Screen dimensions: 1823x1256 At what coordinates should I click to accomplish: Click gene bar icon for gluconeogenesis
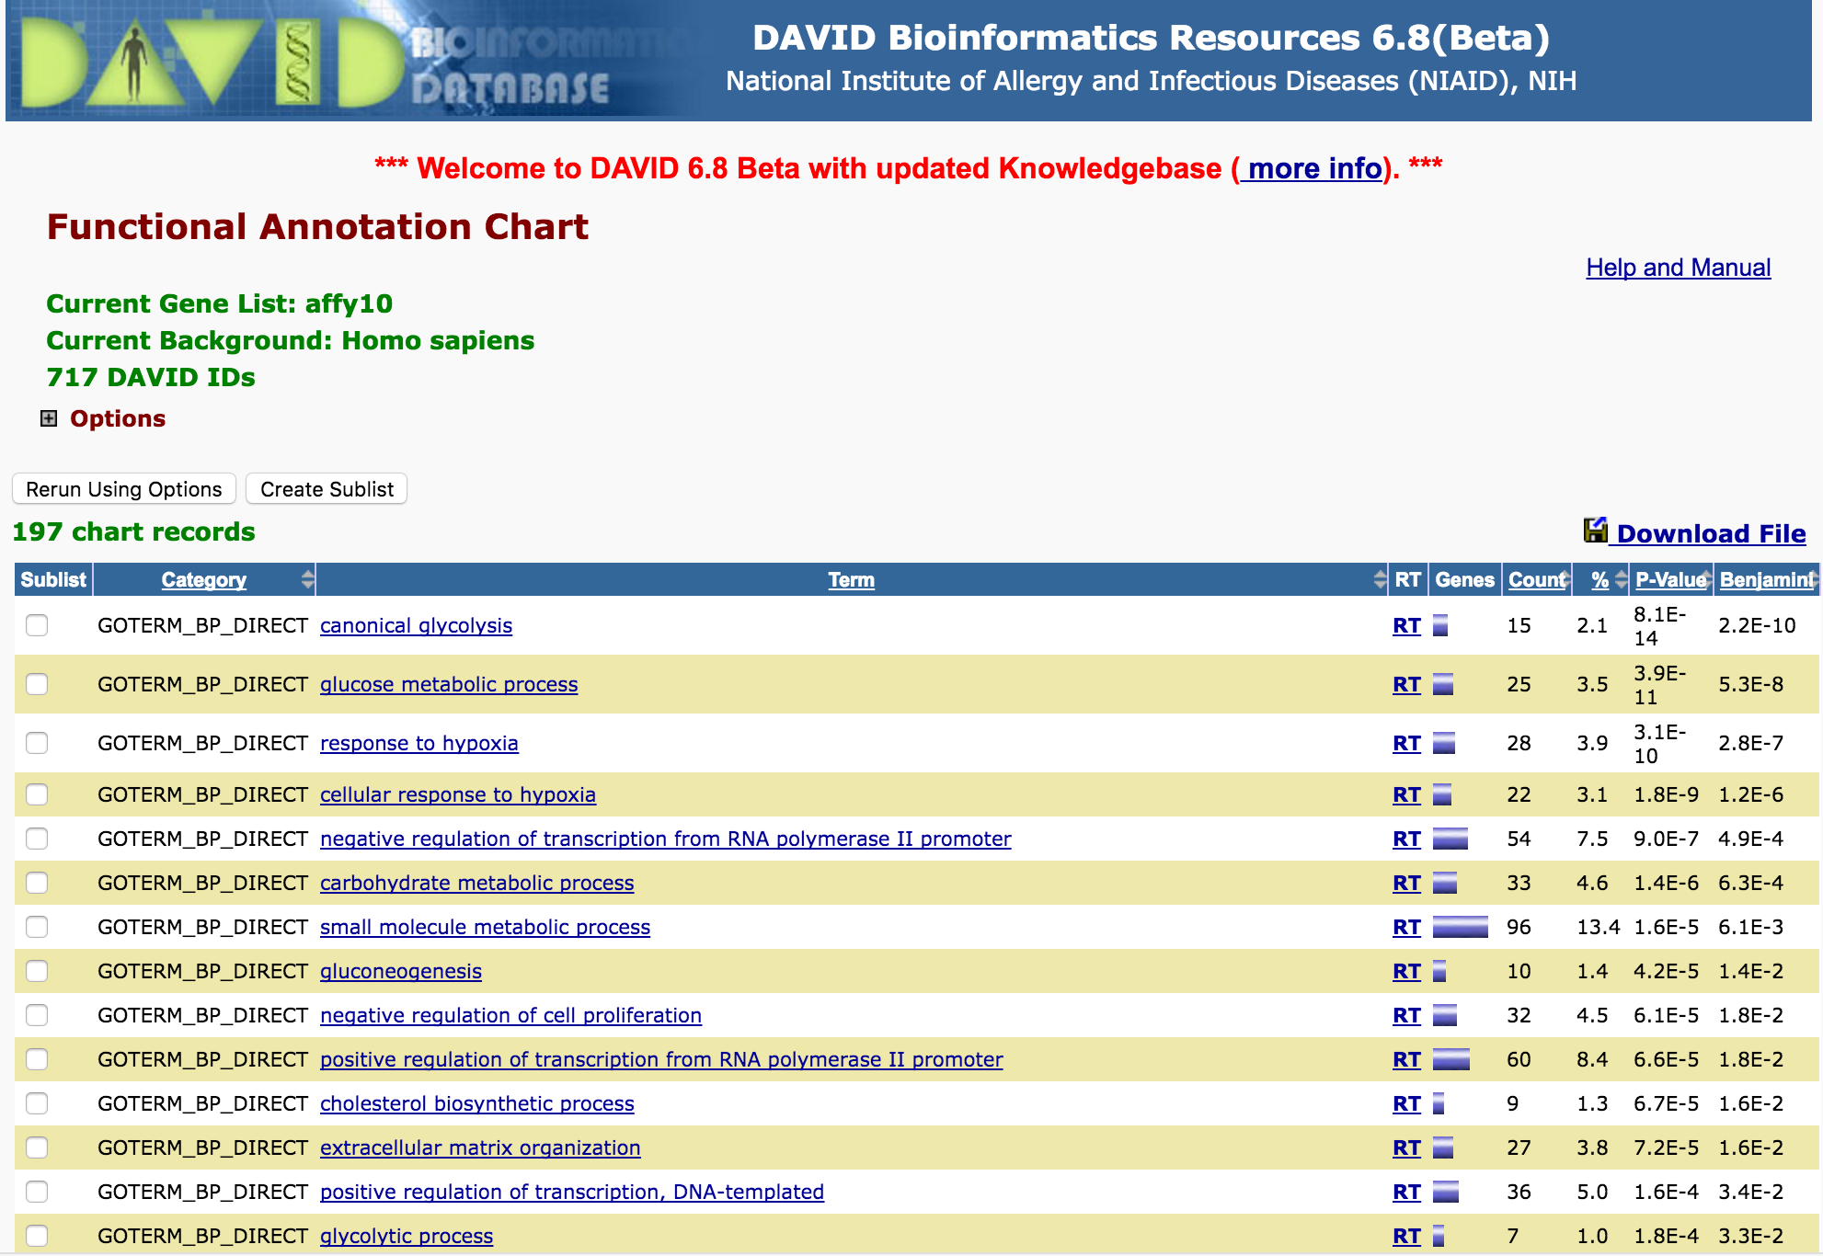pos(1439,971)
